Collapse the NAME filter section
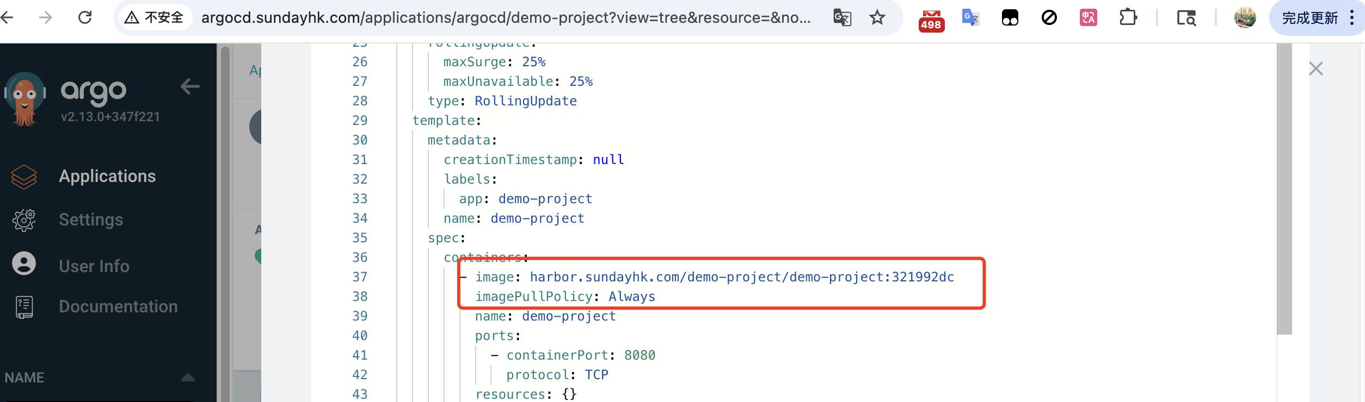 click(x=188, y=378)
